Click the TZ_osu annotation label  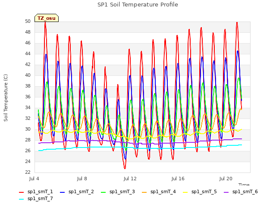pyautogui.click(x=47, y=18)
